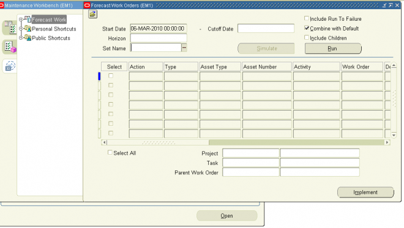Click the Activity column header

click(x=316, y=67)
